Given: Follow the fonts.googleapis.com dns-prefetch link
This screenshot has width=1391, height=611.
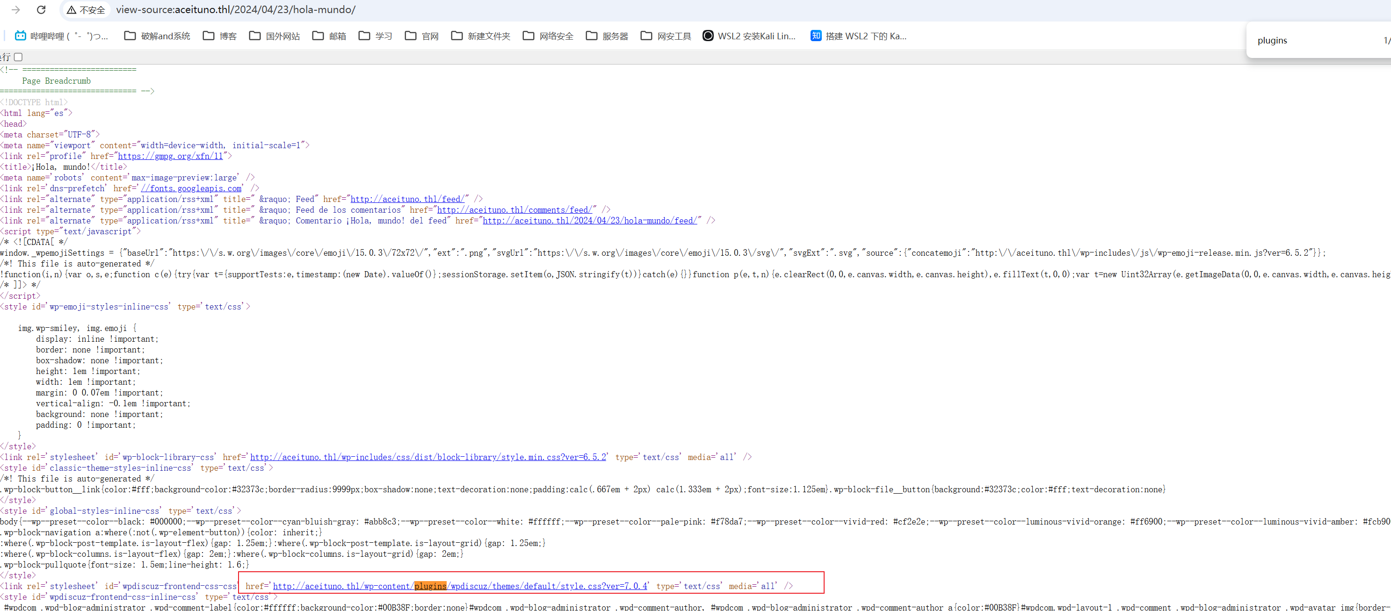Looking at the screenshot, I should pyautogui.click(x=191, y=188).
